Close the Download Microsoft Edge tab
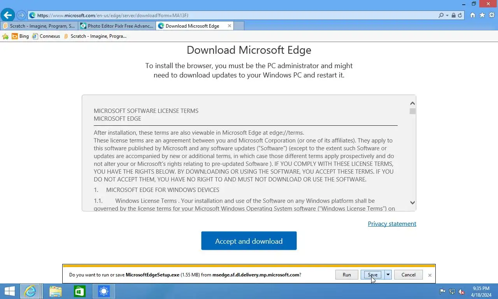 pos(230,26)
